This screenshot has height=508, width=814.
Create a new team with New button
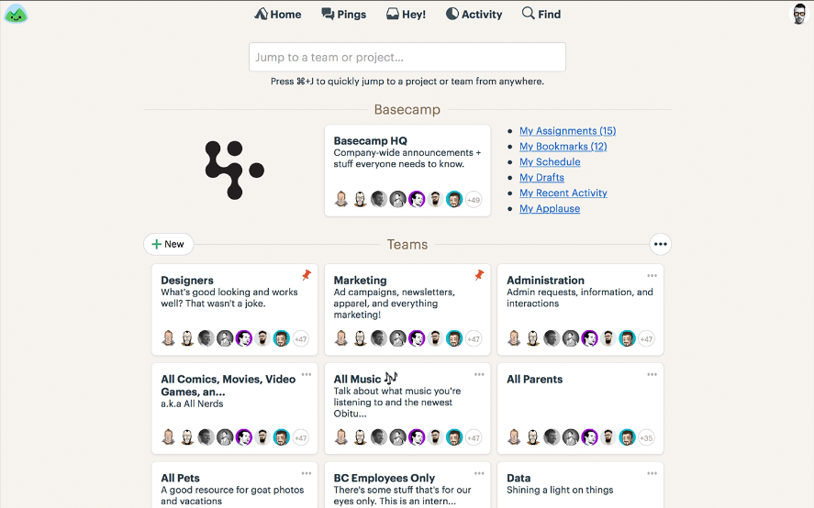click(x=169, y=244)
